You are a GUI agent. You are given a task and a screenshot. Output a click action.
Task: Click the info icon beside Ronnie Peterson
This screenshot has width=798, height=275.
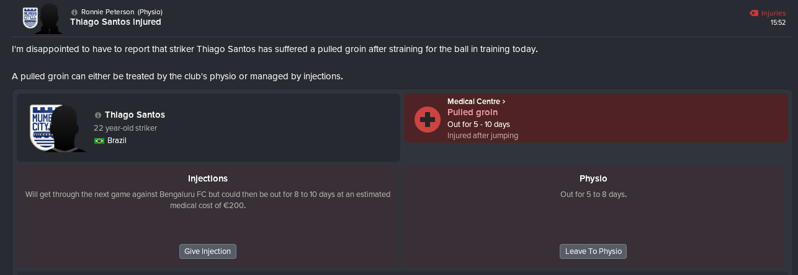point(74,12)
